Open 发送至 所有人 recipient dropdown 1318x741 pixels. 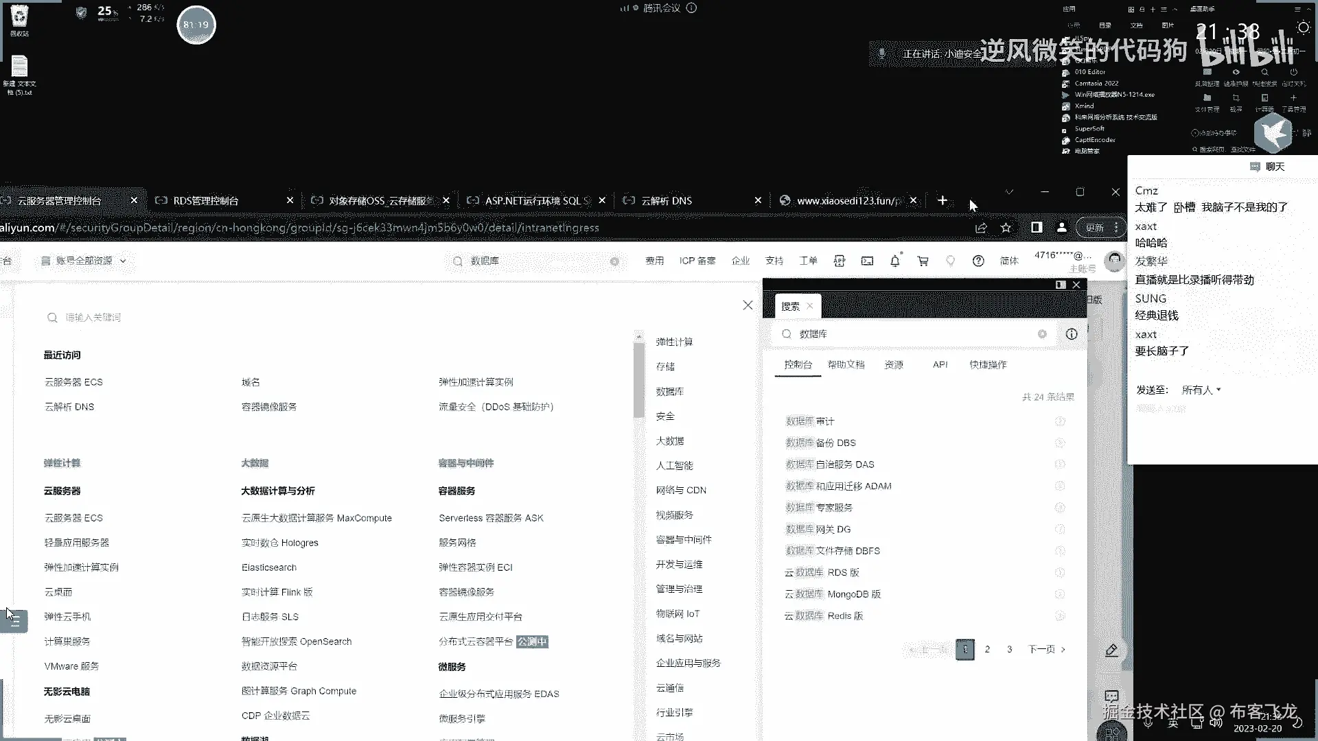(x=1201, y=390)
